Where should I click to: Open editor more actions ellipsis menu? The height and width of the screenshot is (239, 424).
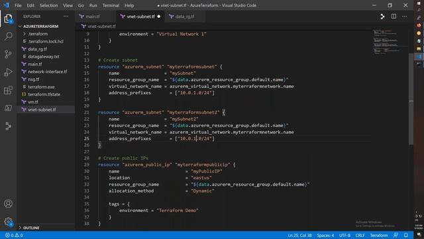click(x=405, y=17)
